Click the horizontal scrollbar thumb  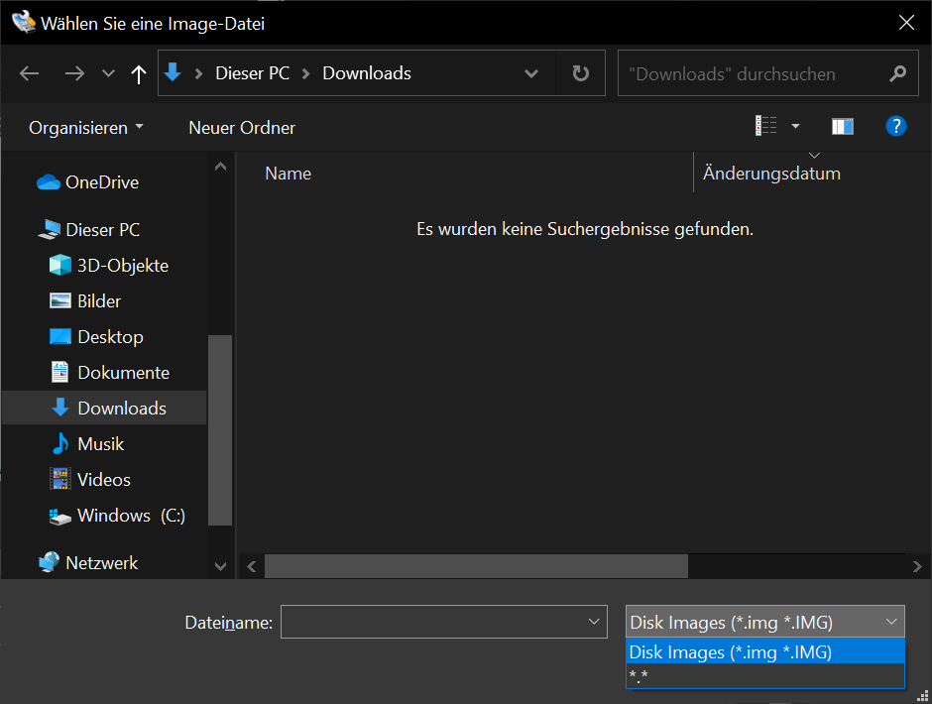pyautogui.click(x=476, y=566)
